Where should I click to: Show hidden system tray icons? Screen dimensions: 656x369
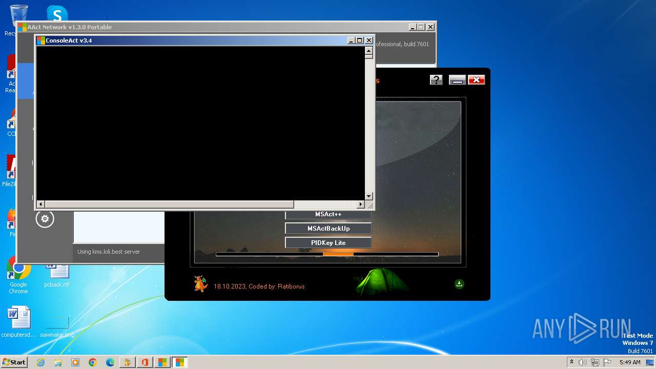pos(572,362)
